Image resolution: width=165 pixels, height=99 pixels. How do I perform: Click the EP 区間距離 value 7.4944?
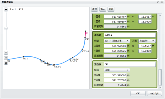click(x=115, y=85)
